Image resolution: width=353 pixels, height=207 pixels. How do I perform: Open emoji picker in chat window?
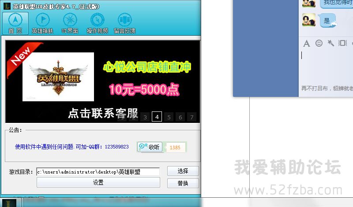click(x=319, y=43)
